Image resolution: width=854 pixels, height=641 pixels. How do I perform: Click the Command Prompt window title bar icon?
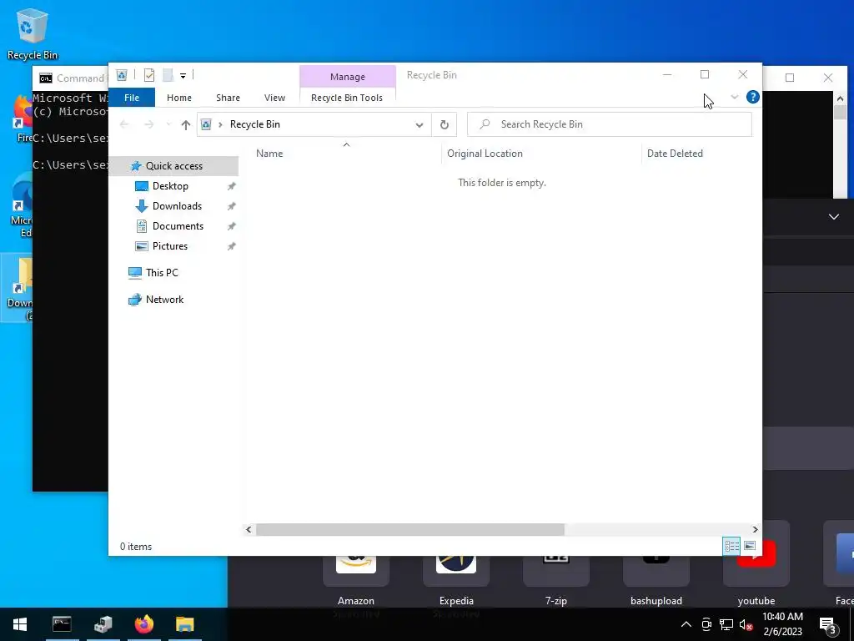46,78
